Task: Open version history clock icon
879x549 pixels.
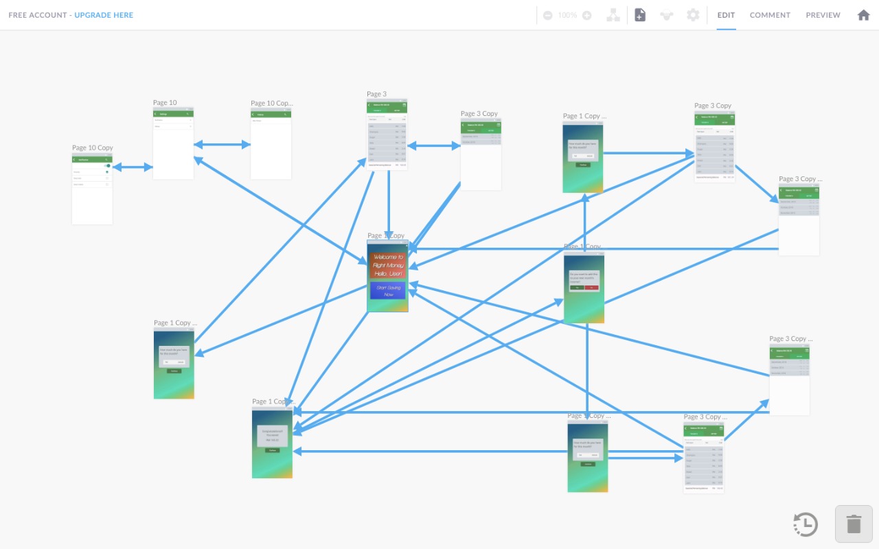Action: (806, 524)
